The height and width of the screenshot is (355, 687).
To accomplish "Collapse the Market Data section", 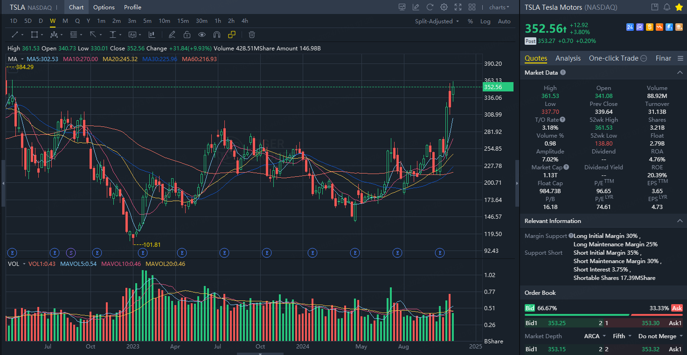I will (x=680, y=72).
